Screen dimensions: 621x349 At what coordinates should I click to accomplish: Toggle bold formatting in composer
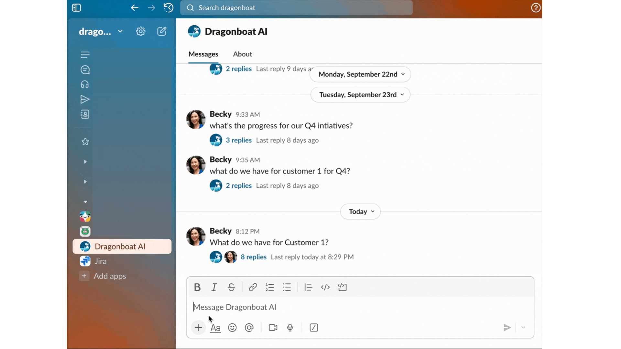(197, 287)
